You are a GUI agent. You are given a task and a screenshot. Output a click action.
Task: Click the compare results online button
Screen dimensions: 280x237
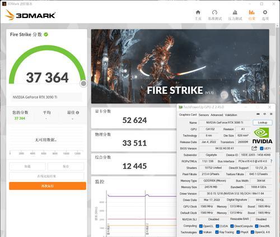(46, 176)
